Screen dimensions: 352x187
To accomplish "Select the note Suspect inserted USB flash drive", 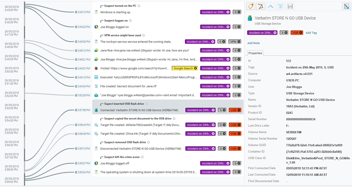I will tap(124, 104).
